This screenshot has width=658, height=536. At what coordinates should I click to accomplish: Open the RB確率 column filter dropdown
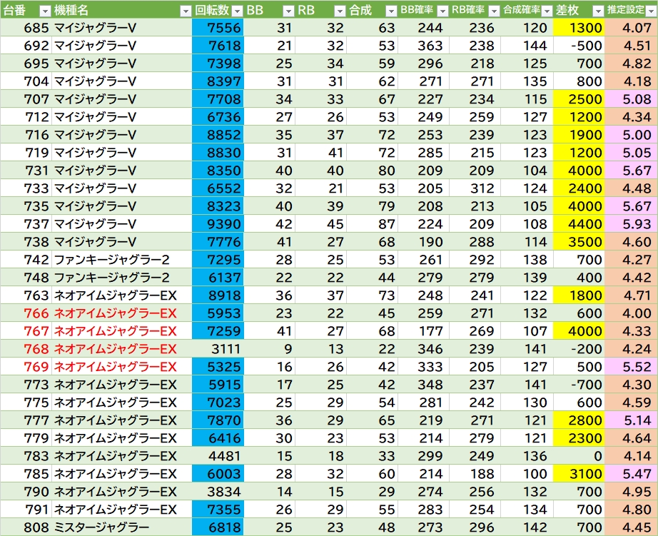(x=495, y=11)
